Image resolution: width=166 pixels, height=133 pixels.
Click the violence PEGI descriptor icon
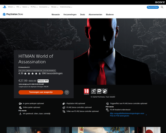point(105,91)
